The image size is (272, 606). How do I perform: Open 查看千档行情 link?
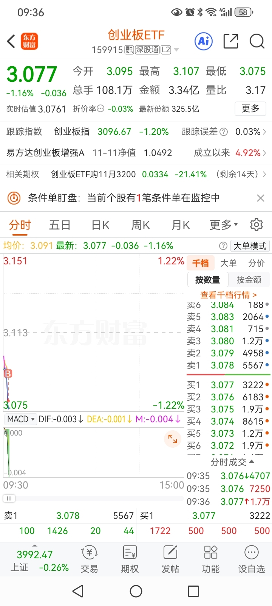coord(228,295)
